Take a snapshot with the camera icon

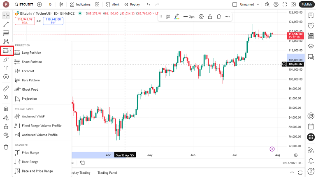293,5
